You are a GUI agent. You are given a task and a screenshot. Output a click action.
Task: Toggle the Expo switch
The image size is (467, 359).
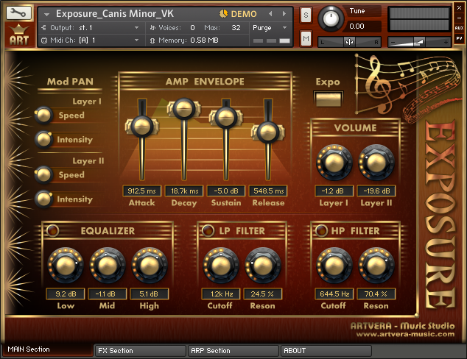[329, 99]
